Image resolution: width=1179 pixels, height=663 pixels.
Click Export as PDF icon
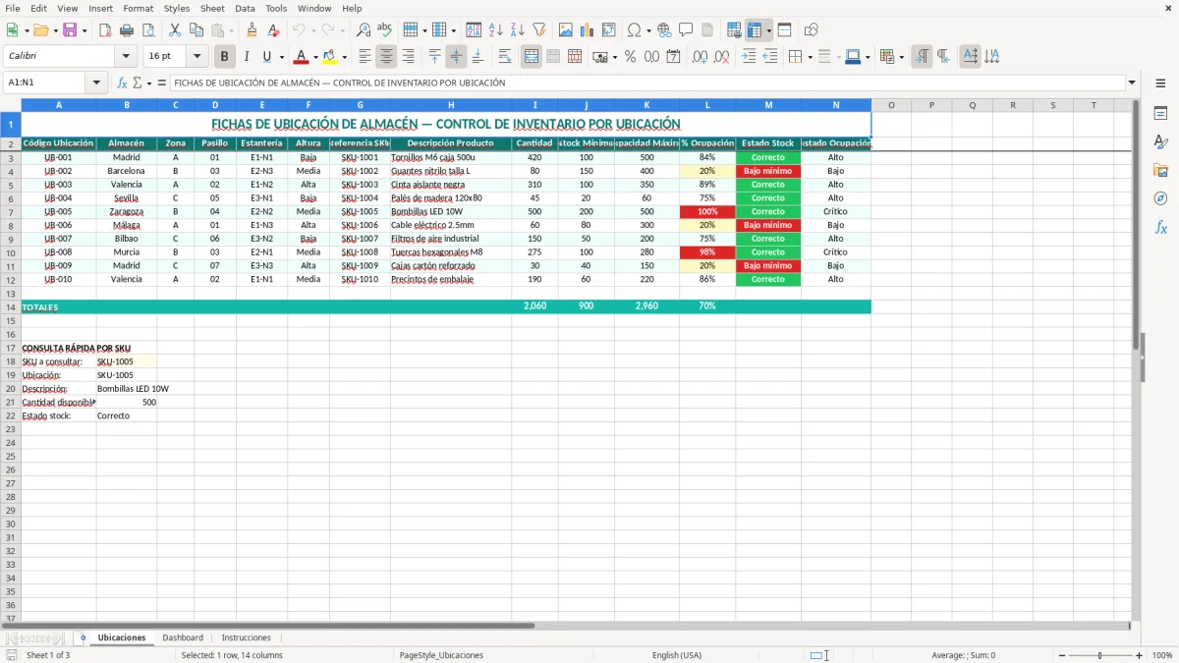coord(105,30)
